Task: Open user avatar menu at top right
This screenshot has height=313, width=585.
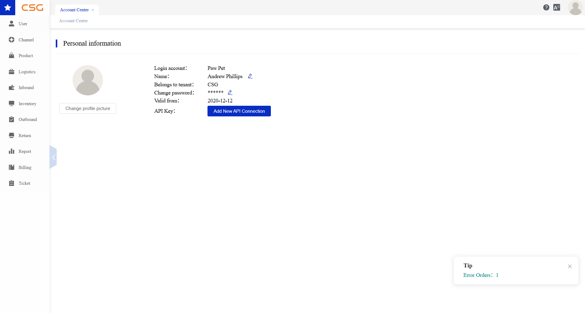Action: tap(575, 8)
